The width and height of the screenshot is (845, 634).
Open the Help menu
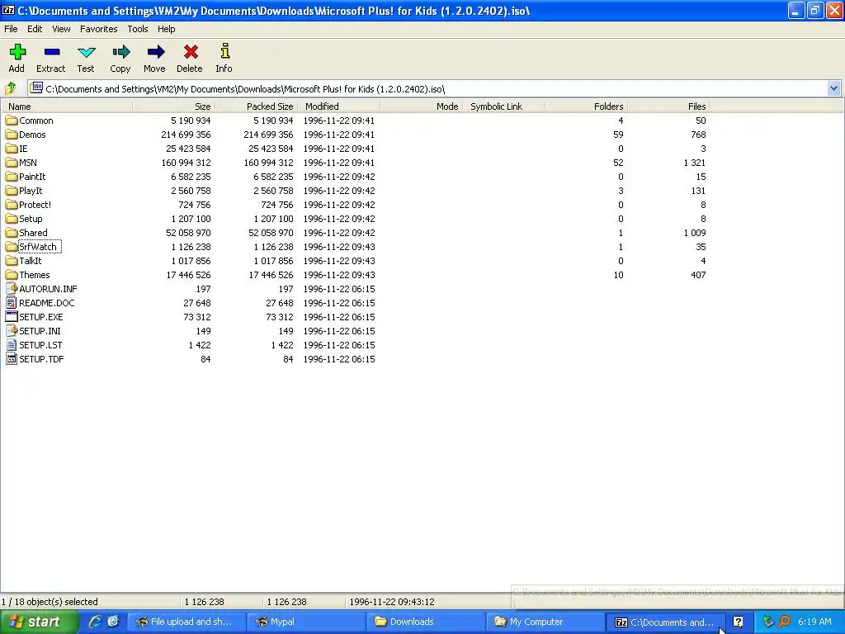click(166, 29)
